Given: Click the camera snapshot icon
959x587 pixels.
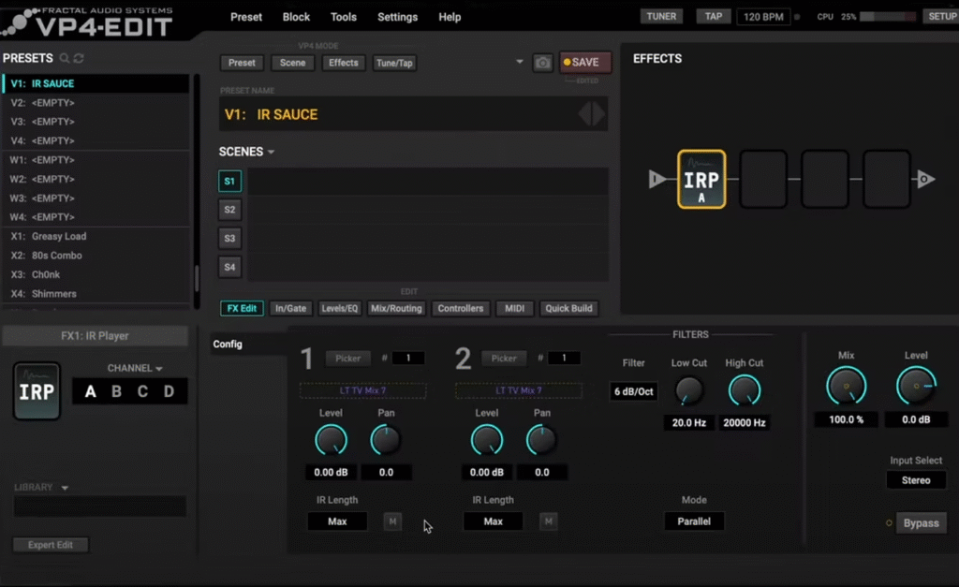Looking at the screenshot, I should click(542, 63).
